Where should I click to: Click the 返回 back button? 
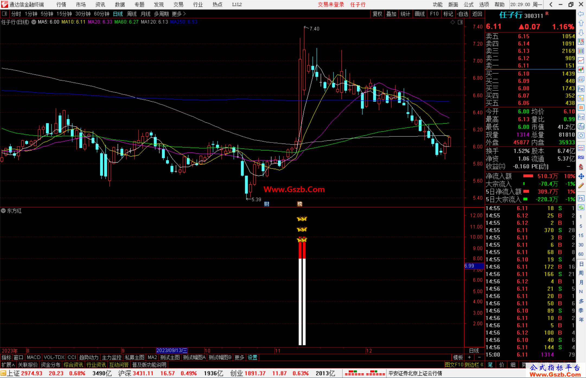477,14
